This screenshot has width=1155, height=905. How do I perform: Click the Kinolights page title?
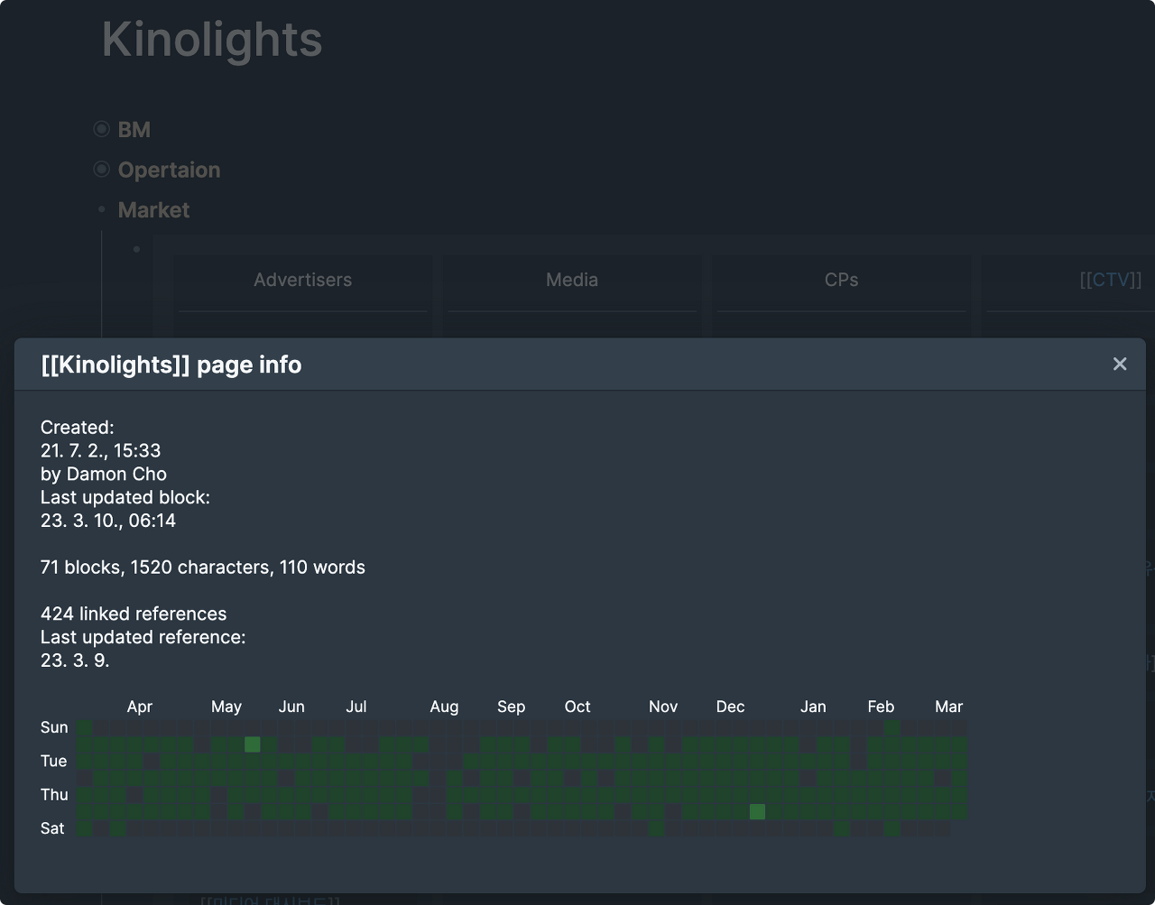(x=212, y=40)
